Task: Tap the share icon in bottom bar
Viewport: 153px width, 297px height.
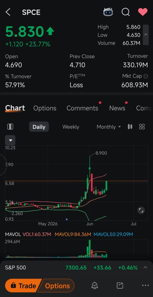Action: pos(120,285)
